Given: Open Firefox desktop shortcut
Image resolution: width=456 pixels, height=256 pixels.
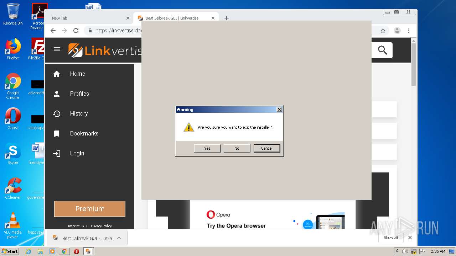Looking at the screenshot, I should pyautogui.click(x=13, y=49).
